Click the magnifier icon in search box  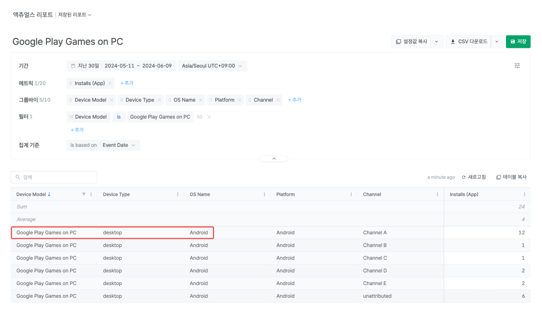pos(18,177)
